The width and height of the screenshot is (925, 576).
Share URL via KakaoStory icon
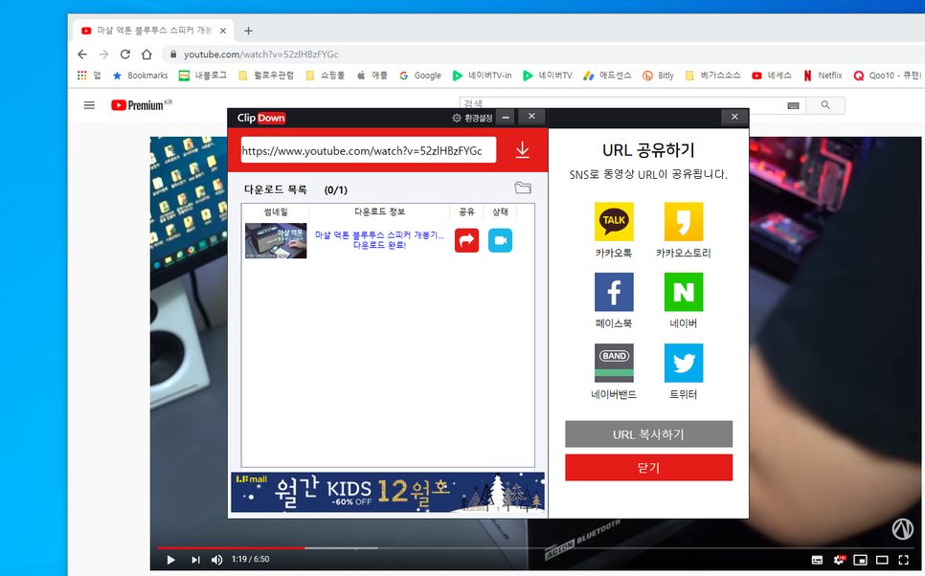[683, 222]
